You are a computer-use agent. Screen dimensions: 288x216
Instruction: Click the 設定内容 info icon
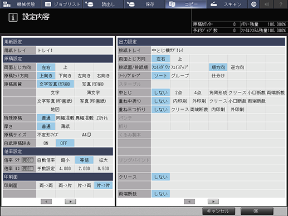pos(13,17)
